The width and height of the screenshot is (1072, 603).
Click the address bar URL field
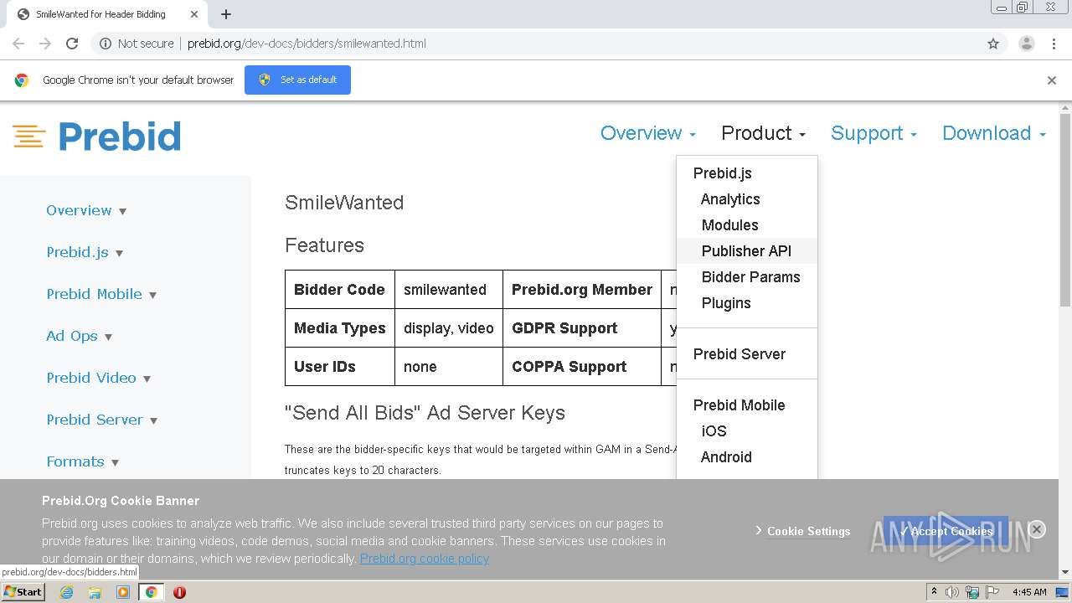(x=536, y=44)
